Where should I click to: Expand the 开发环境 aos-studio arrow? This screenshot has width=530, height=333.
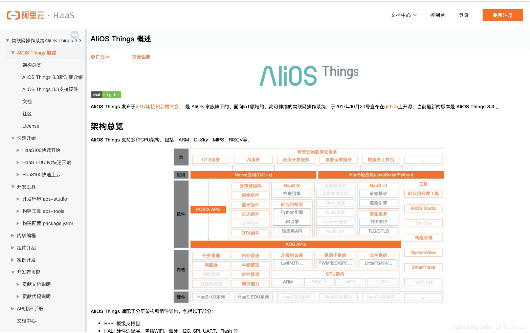[18, 199]
